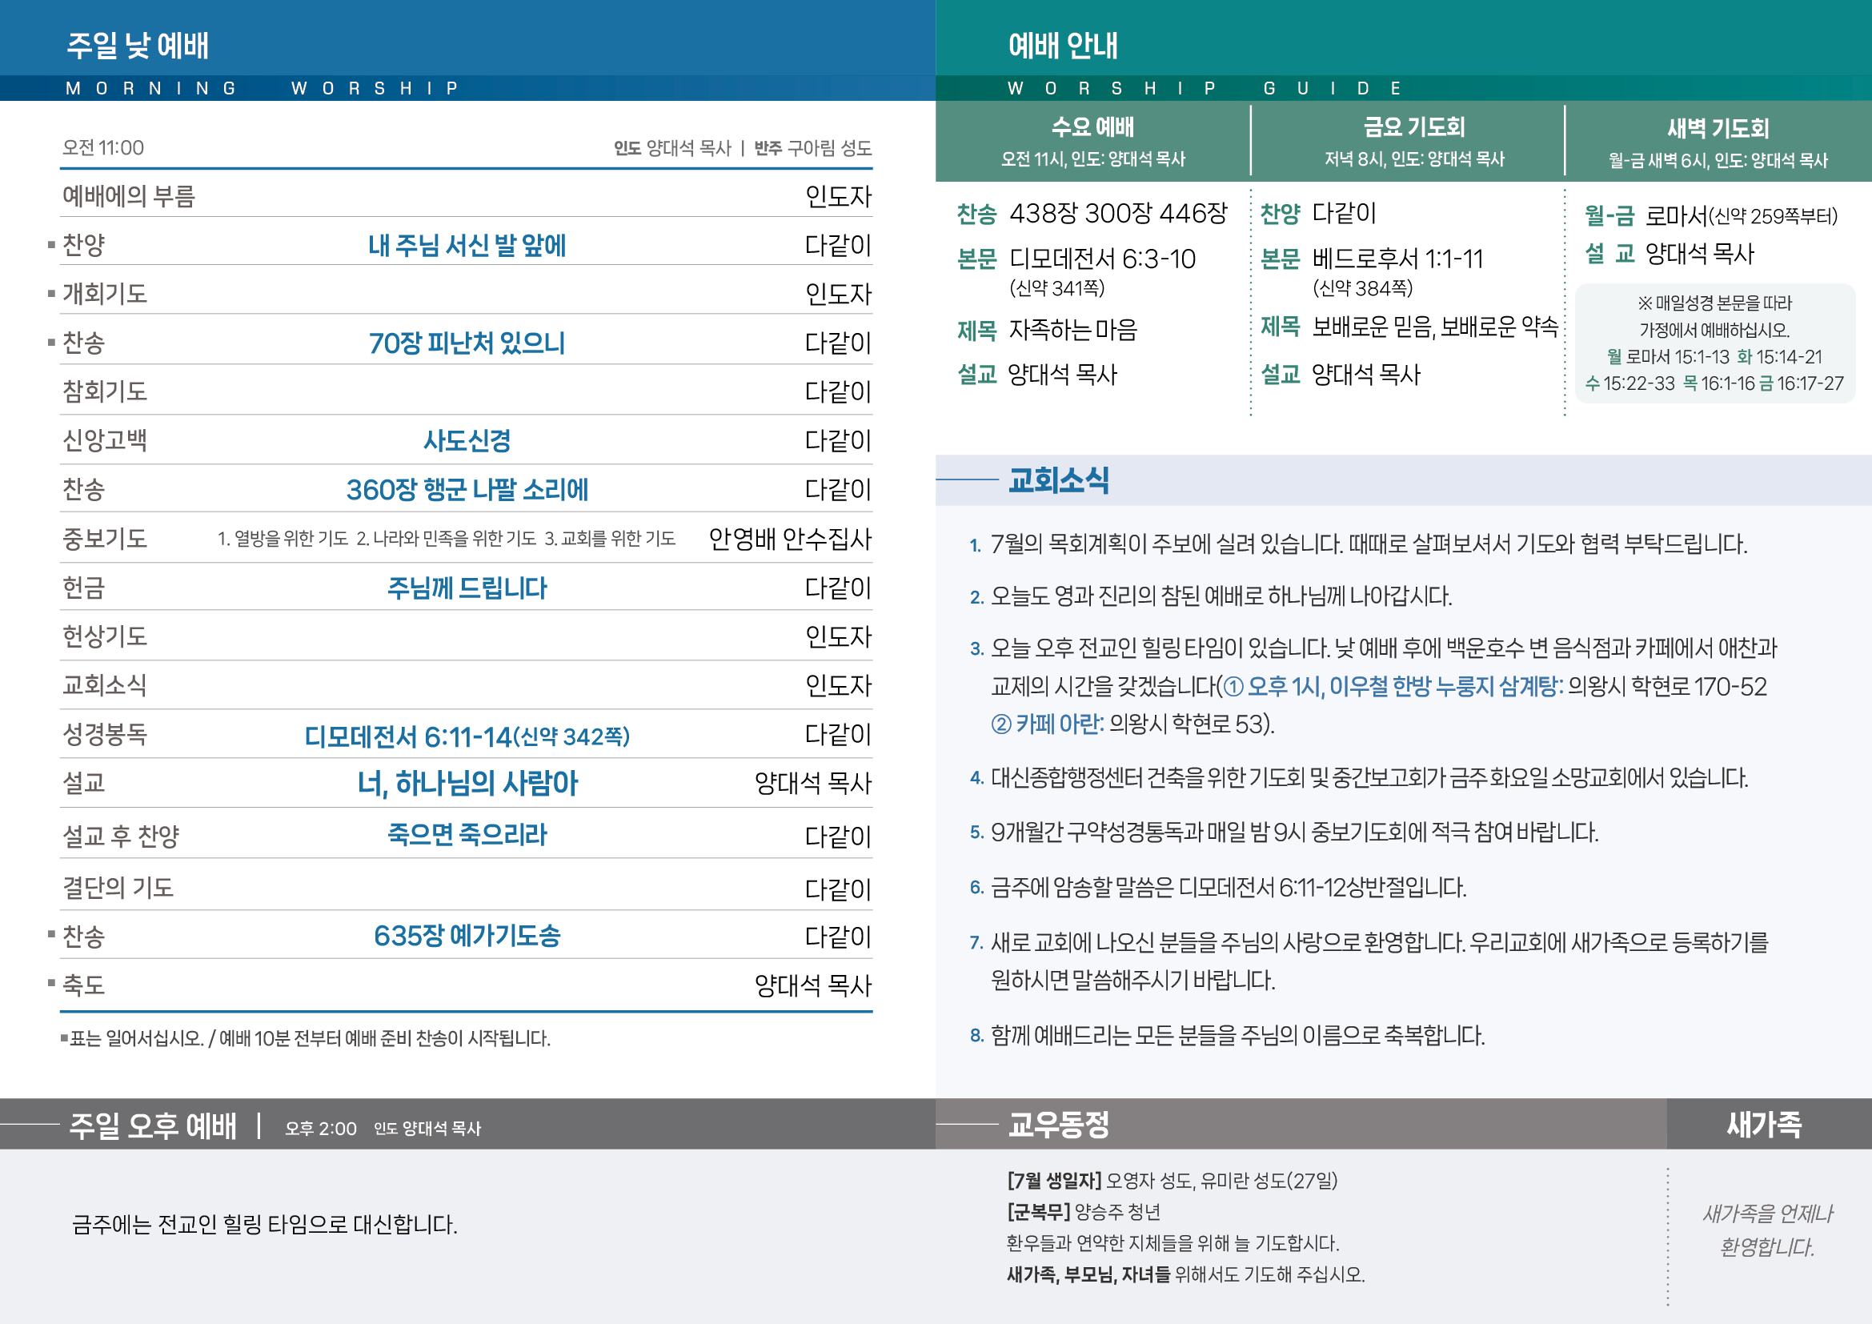Viewport: 1872px width, 1324px height.
Task: Click Friday text '베드로후서 1:1-11'
Action: [1397, 259]
